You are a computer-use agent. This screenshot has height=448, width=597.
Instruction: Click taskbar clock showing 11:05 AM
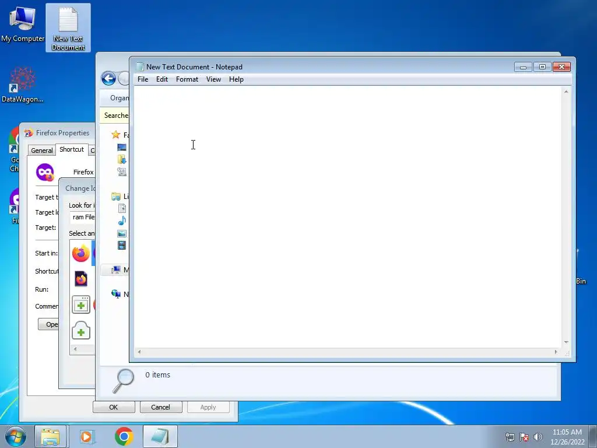click(567, 437)
